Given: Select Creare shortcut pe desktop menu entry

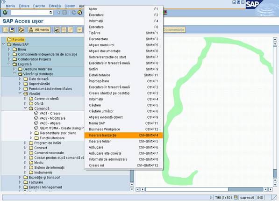Looking at the screenshot, I should pos(123,93).
